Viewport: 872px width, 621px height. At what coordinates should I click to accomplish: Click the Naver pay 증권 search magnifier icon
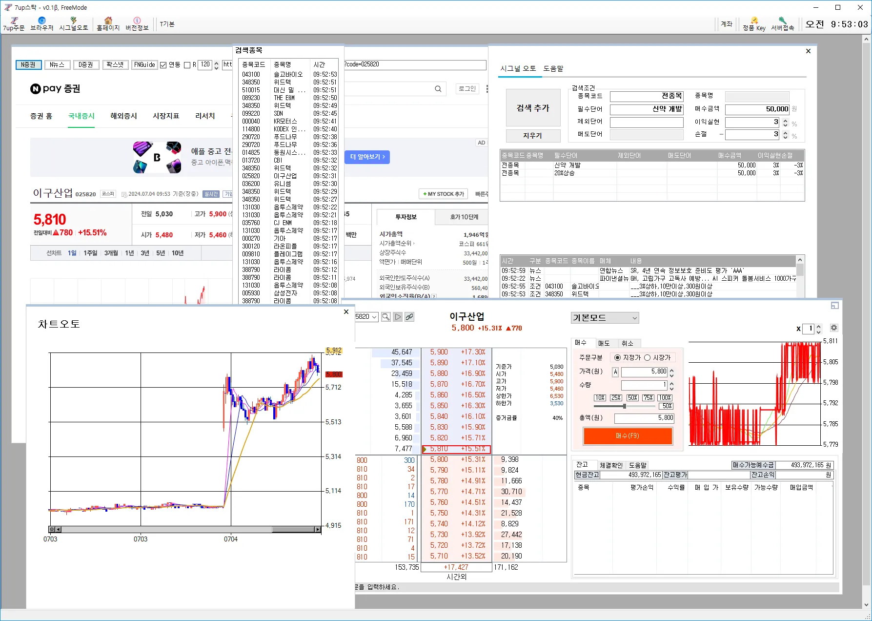tap(438, 89)
